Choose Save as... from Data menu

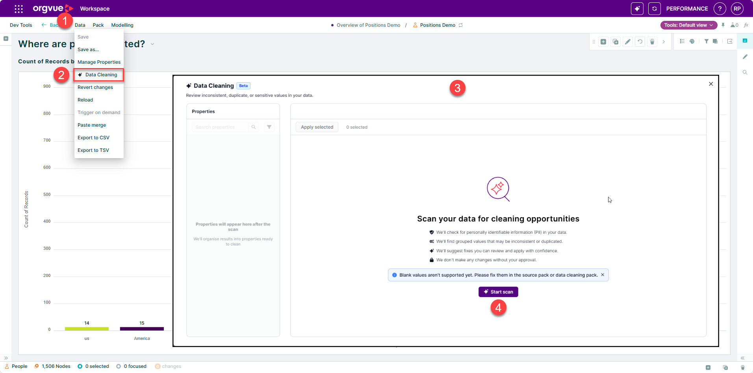coord(99,50)
